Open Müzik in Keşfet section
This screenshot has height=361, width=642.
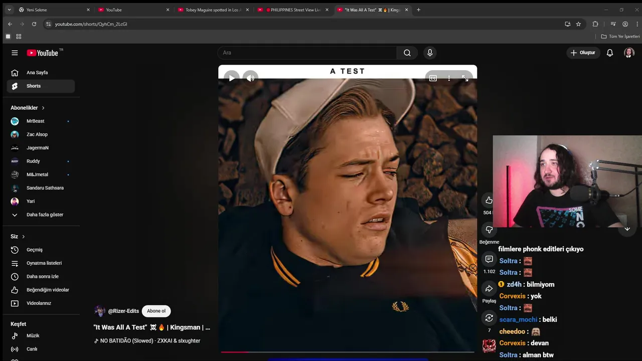[x=41, y=335]
